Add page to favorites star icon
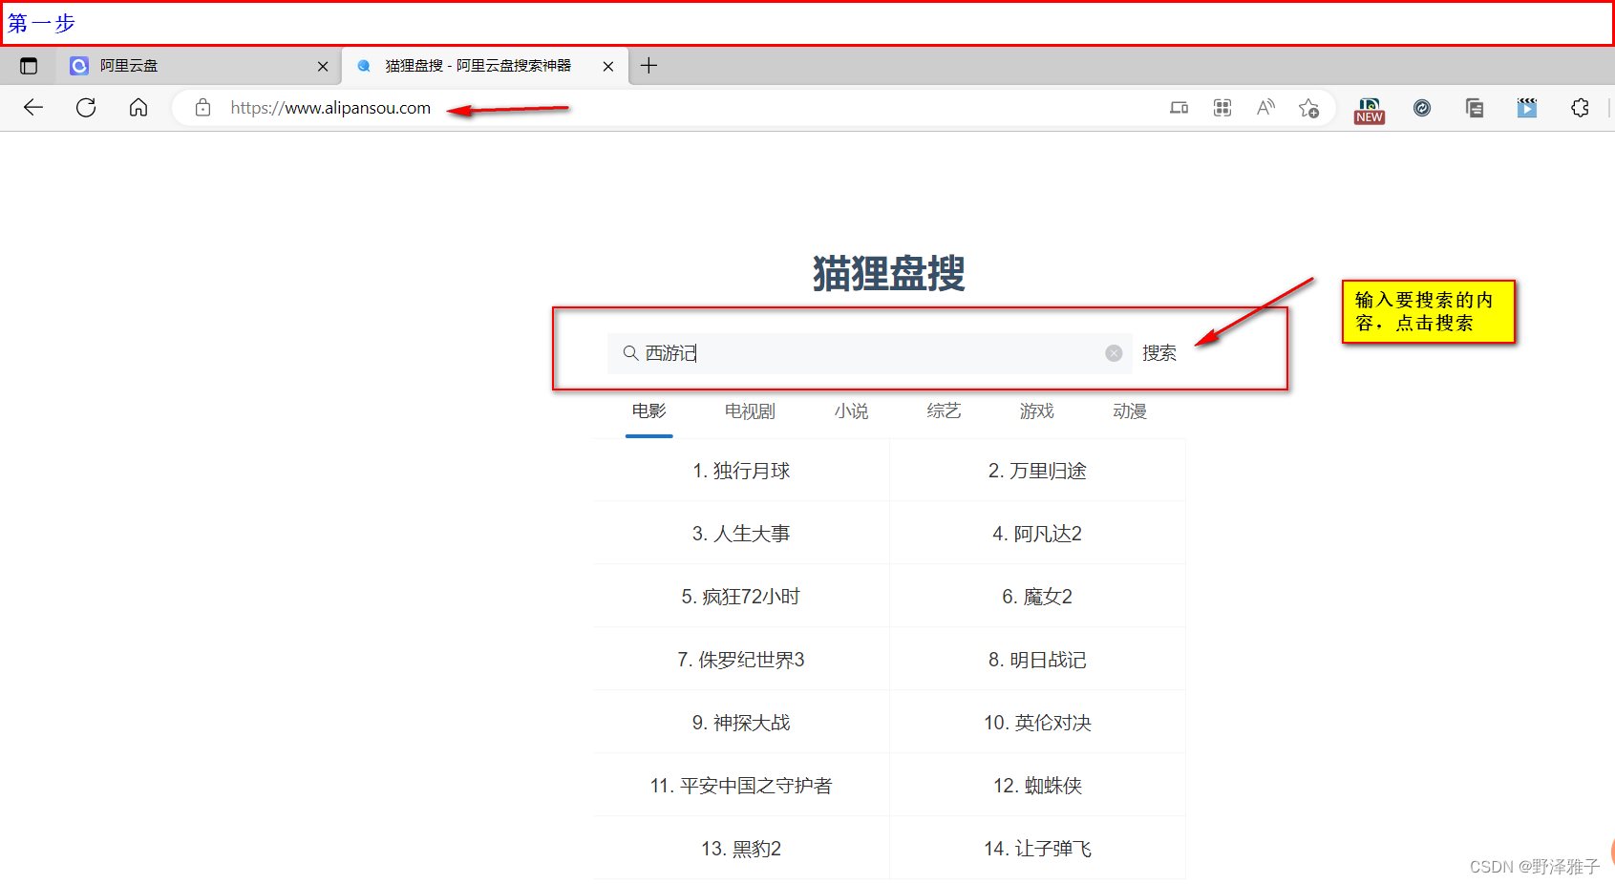The width and height of the screenshot is (1615, 884). click(1308, 108)
